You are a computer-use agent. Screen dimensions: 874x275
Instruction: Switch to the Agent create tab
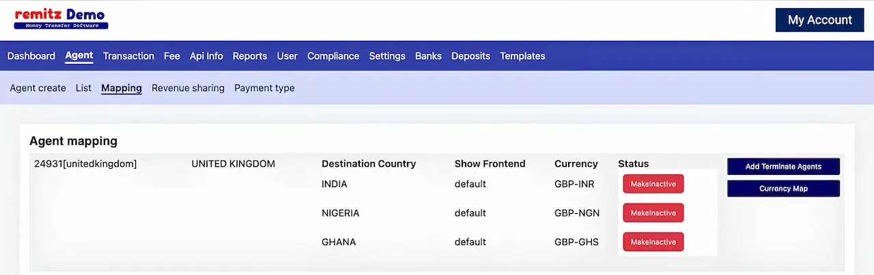click(38, 88)
